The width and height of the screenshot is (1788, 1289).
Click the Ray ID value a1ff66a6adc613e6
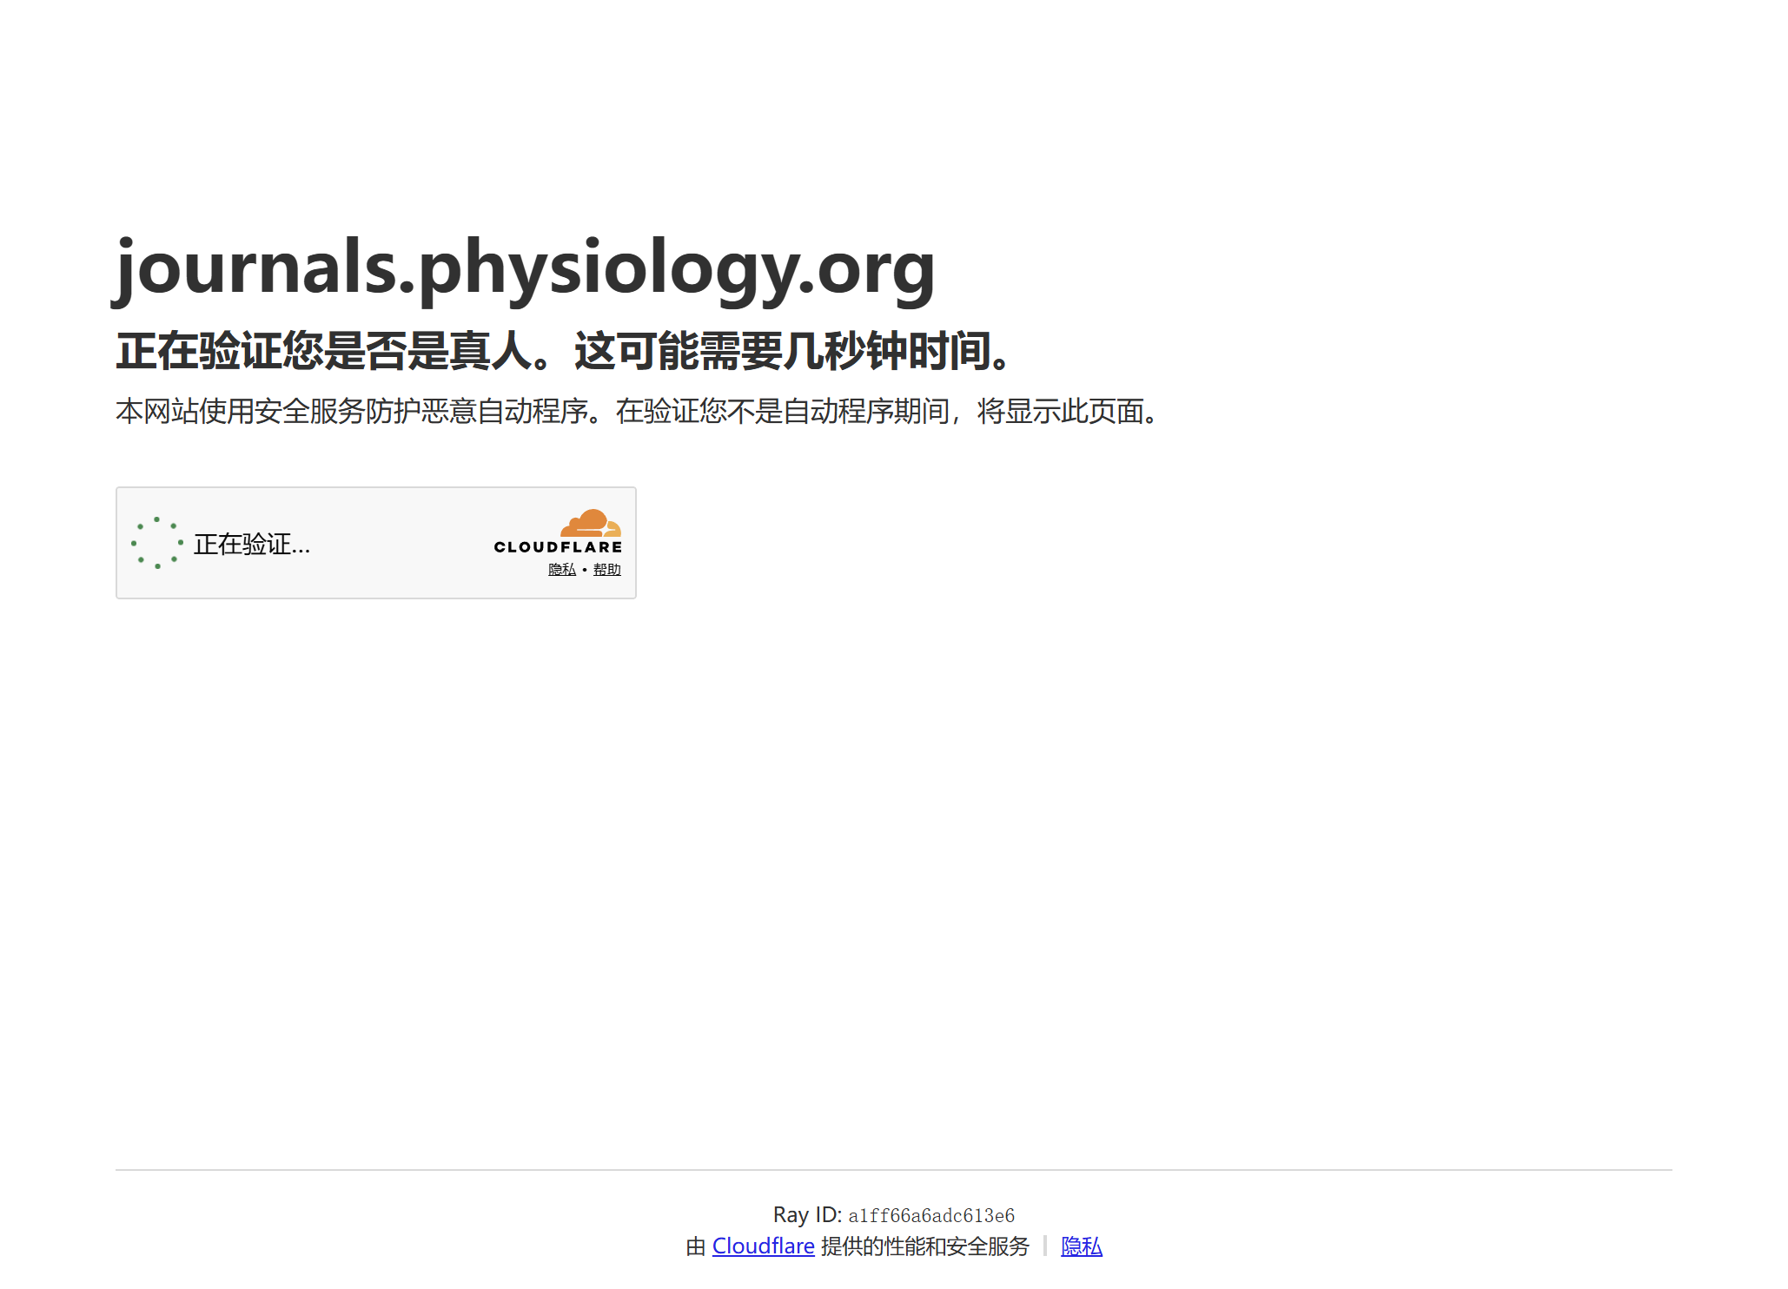[x=931, y=1215]
